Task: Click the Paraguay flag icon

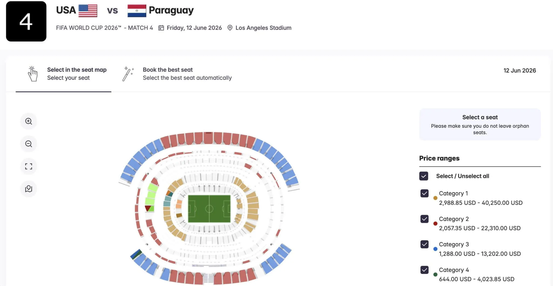Action: [x=137, y=10]
